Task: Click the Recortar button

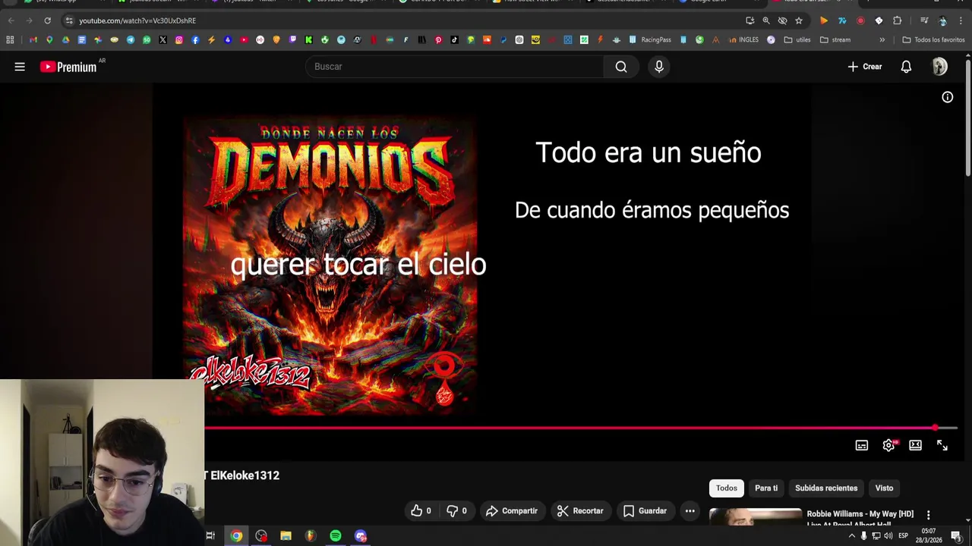Action: point(580,511)
